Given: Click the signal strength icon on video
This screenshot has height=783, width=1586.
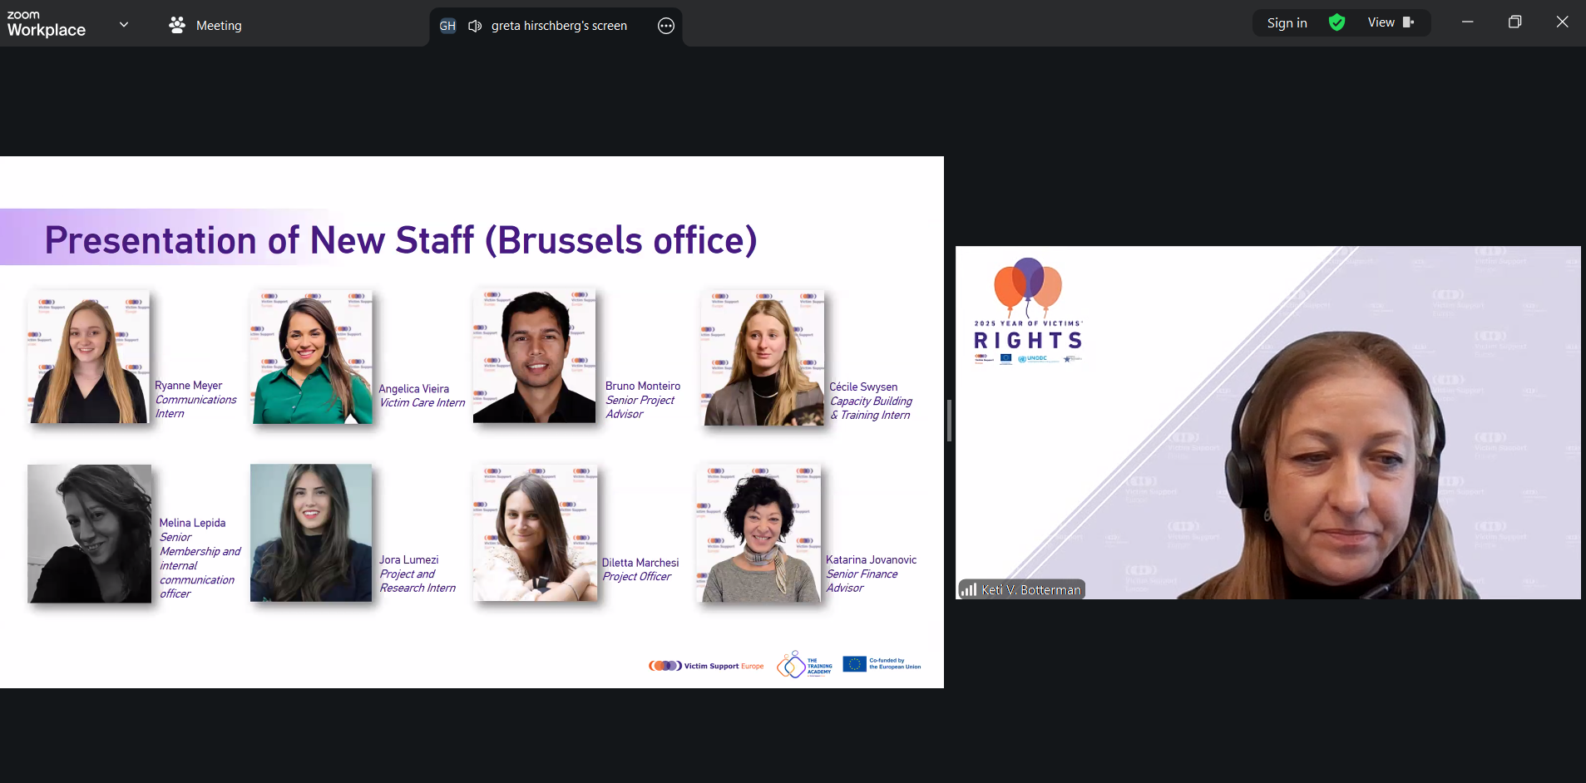Looking at the screenshot, I should tap(969, 589).
